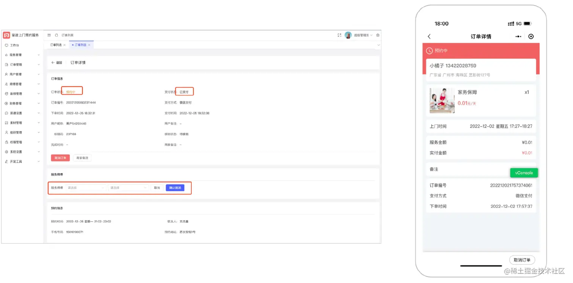
Task: Expand the 系统设置 sidebar chevron
Action: pyautogui.click(x=39, y=152)
